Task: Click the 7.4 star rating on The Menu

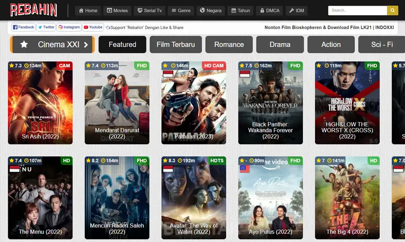Action: [x=15, y=161]
